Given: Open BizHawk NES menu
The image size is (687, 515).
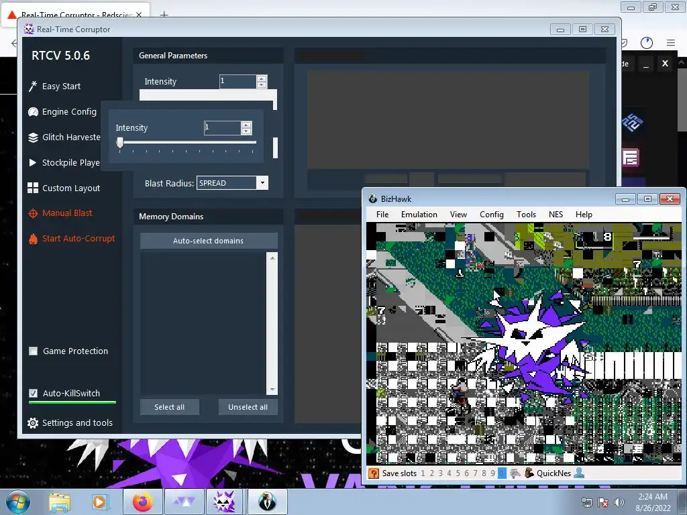Looking at the screenshot, I should point(556,215).
